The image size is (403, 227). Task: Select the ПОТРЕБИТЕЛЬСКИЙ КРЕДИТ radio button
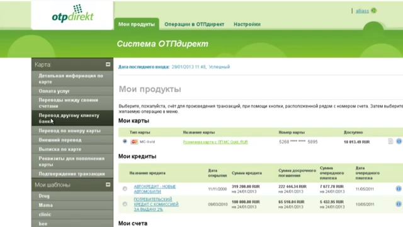pos(125,204)
